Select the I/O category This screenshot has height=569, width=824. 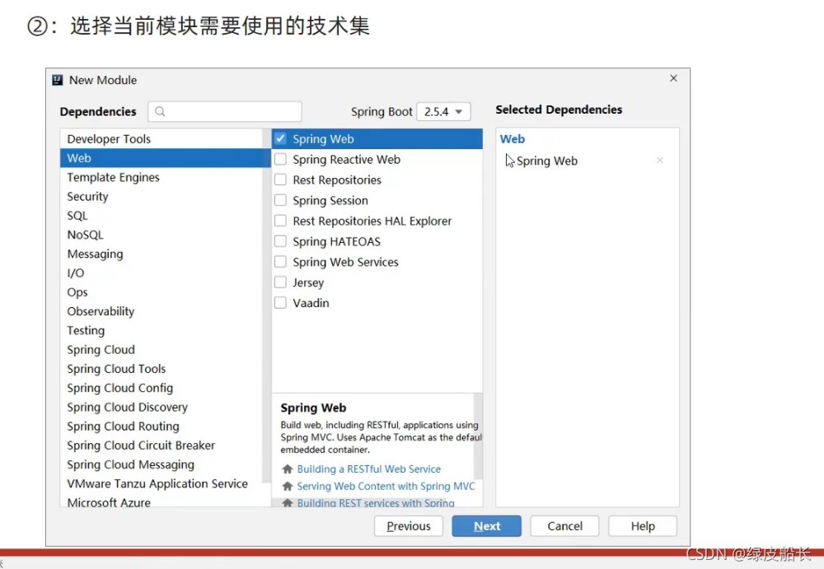click(x=162, y=273)
